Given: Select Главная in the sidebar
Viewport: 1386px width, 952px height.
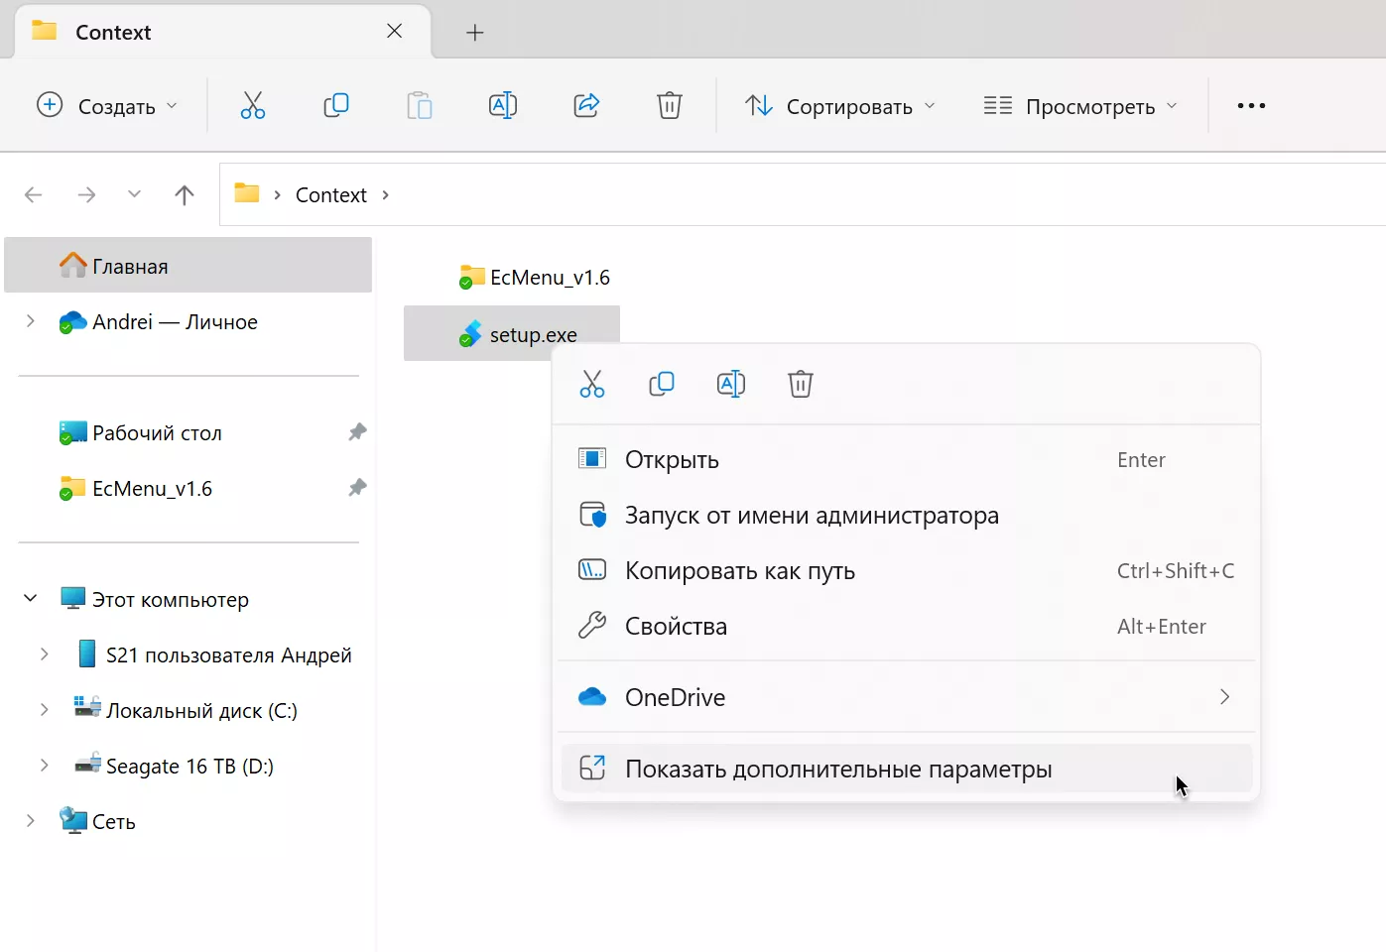Looking at the screenshot, I should [189, 266].
